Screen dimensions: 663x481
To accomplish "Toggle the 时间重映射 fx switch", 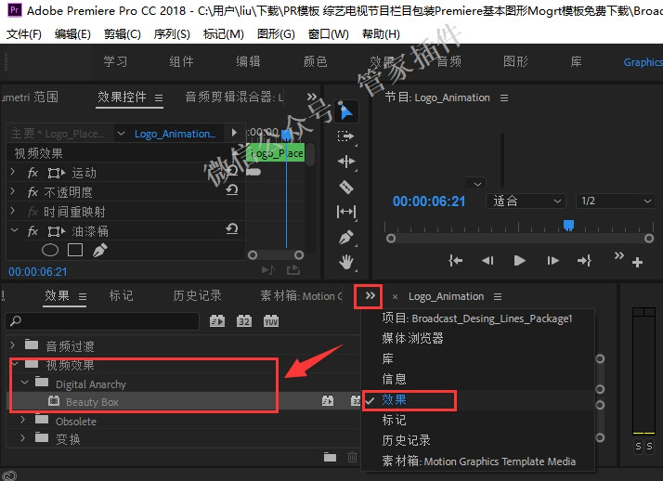I will pos(32,212).
